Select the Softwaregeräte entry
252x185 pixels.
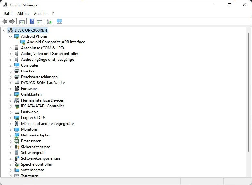tap(34, 153)
